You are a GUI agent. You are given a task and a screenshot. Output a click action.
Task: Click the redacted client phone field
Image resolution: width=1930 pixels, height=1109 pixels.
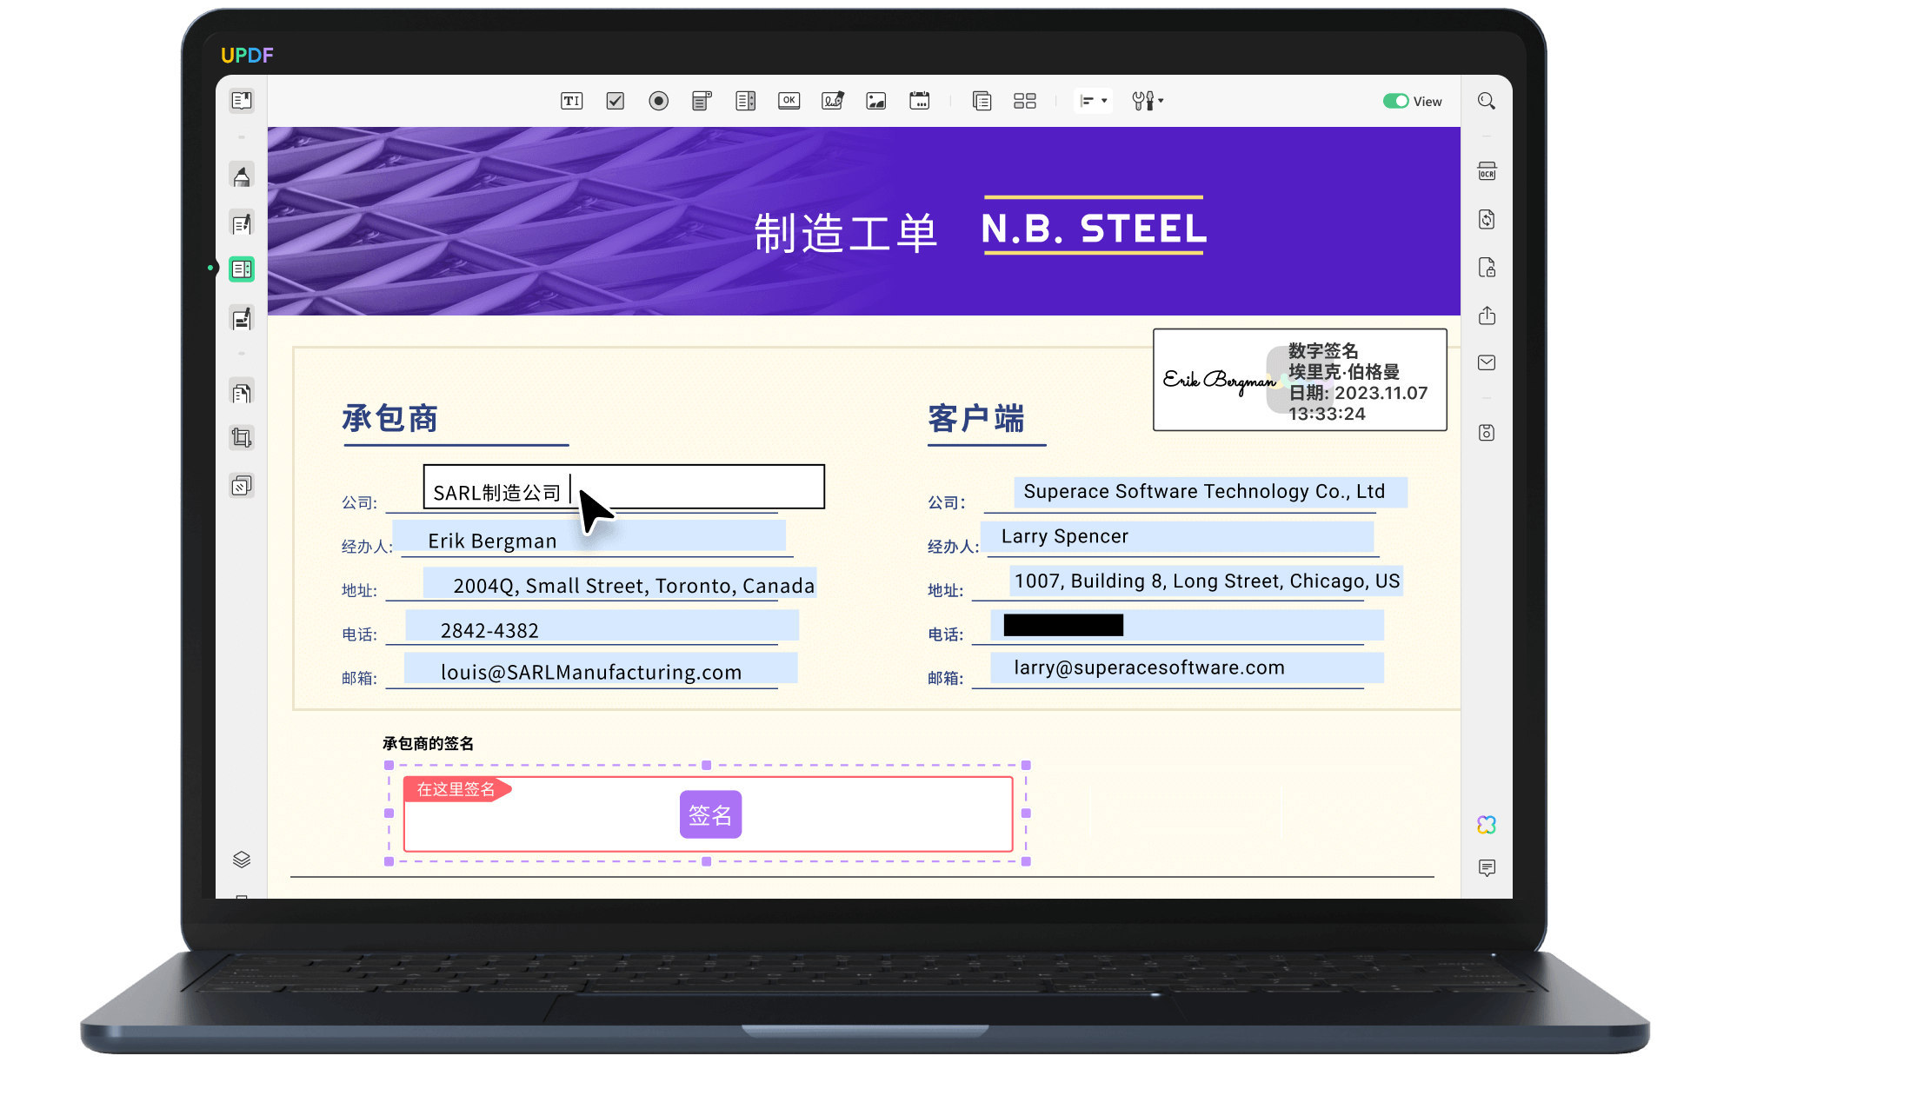(x=1187, y=626)
